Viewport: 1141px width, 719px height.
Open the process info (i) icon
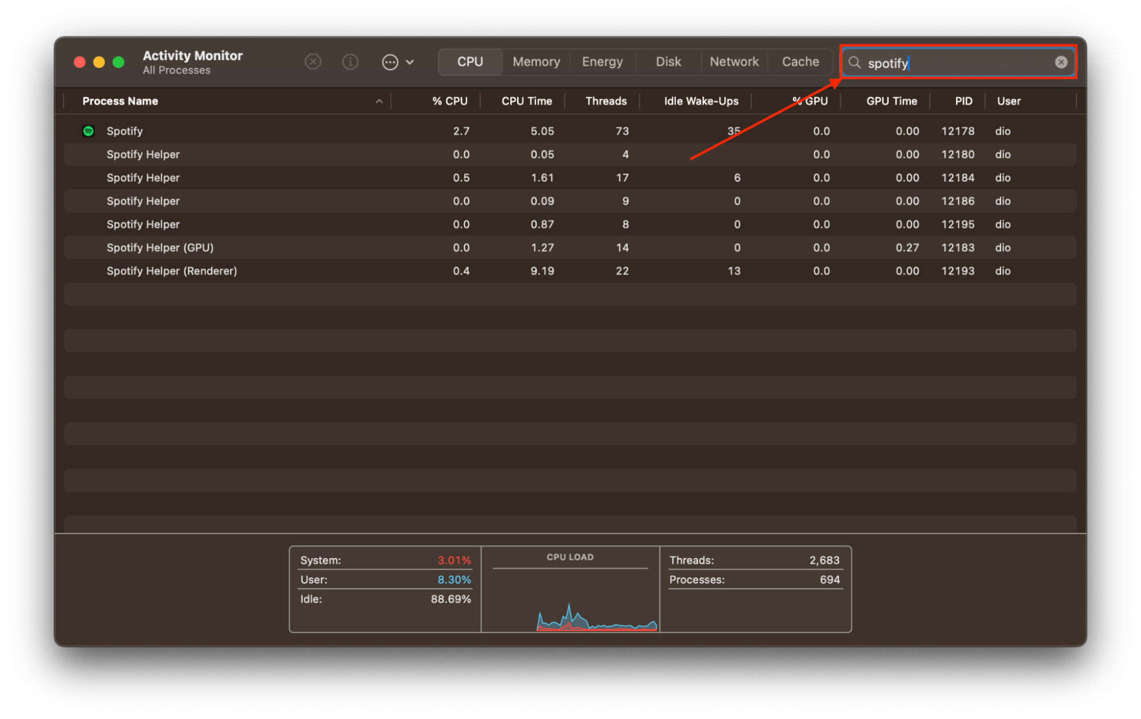[350, 62]
